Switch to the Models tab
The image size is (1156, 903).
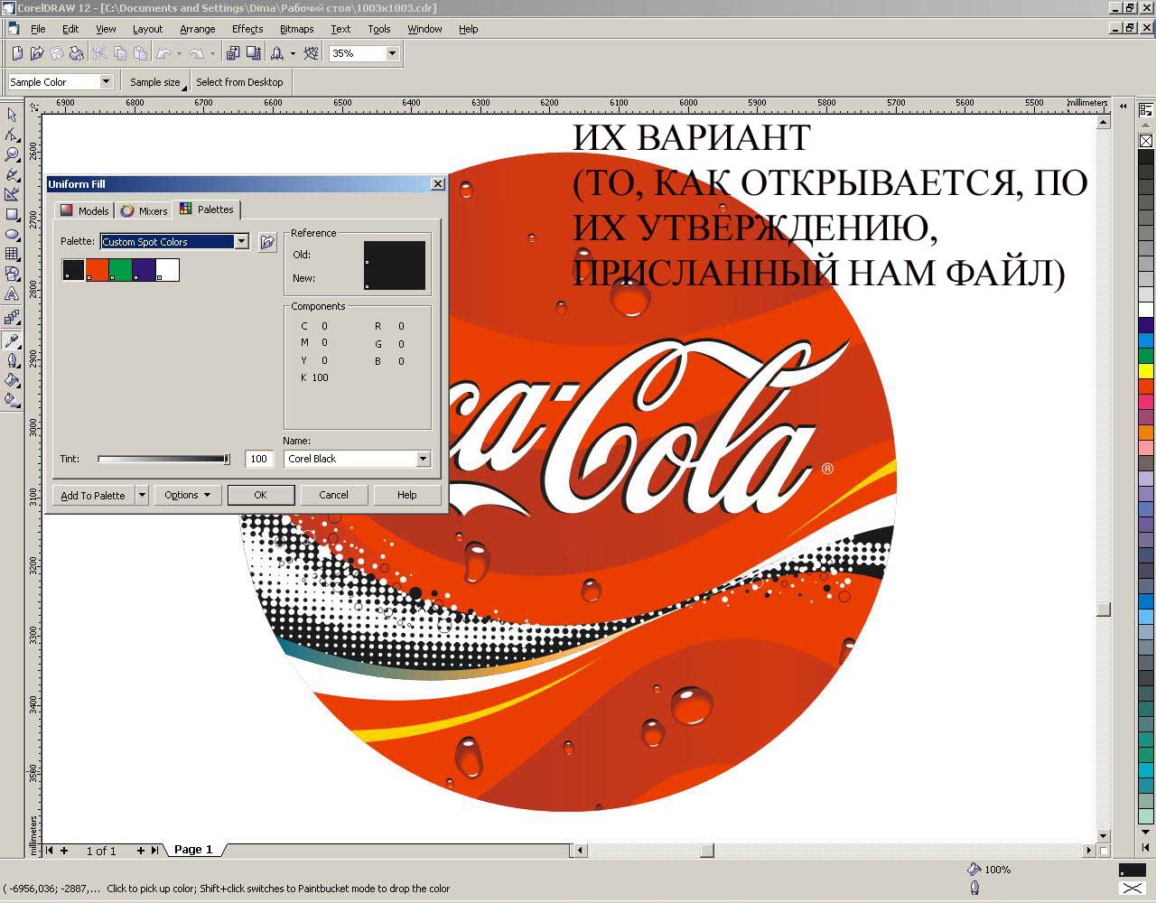coord(84,210)
